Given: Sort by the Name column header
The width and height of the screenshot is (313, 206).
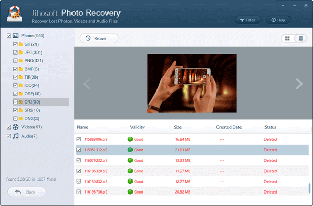Looking at the screenshot, I should [x=82, y=127].
